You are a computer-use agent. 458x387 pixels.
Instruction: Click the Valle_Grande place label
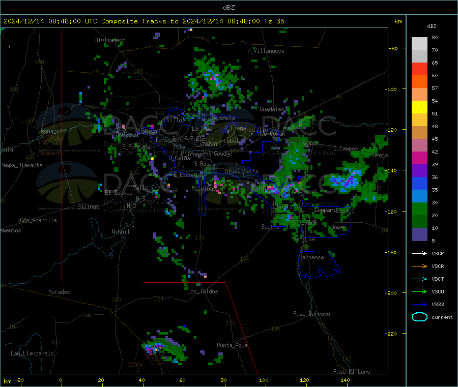pyautogui.click(x=151, y=187)
